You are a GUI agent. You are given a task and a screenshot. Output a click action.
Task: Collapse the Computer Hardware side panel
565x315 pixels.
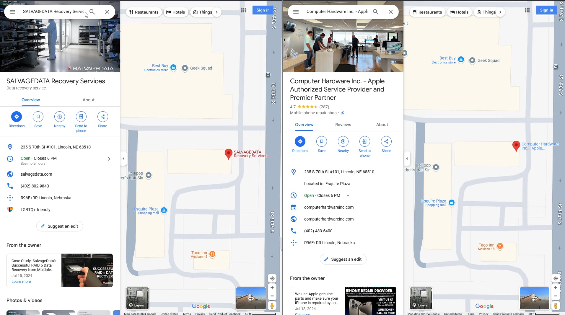tap(407, 159)
